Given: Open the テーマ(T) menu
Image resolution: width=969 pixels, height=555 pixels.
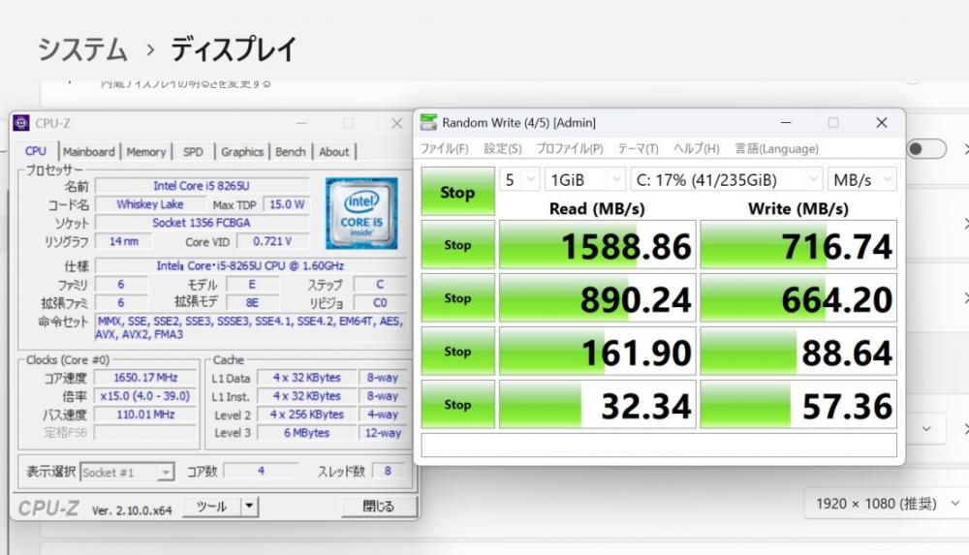Looking at the screenshot, I should (x=639, y=149).
